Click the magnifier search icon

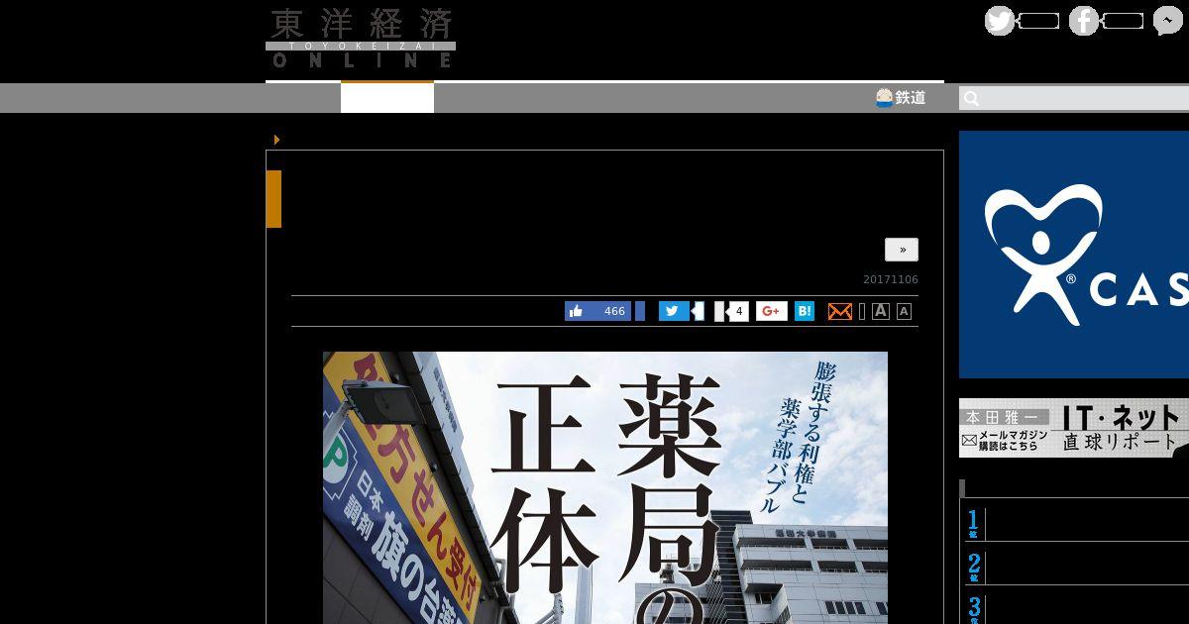click(971, 98)
